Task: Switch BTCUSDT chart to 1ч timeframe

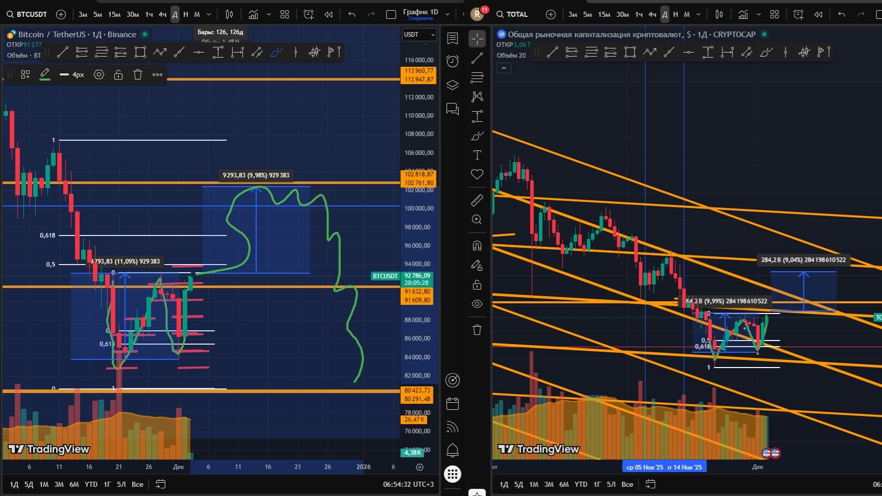Action: [149, 14]
